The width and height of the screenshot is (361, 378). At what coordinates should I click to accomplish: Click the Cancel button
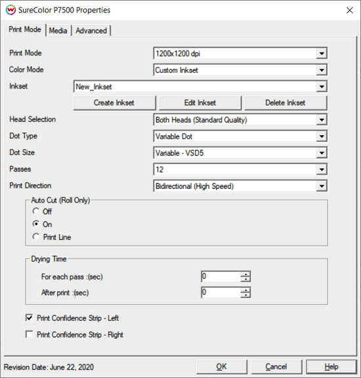point(276,367)
